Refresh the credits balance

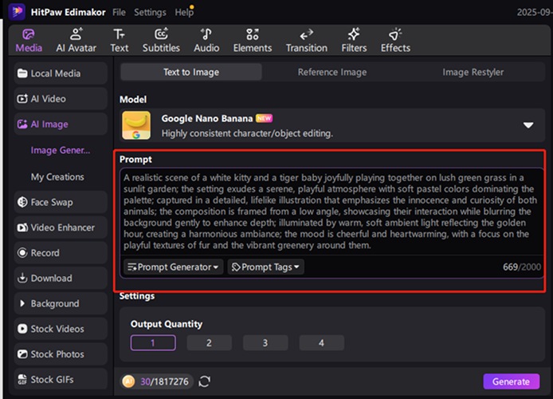click(x=205, y=381)
